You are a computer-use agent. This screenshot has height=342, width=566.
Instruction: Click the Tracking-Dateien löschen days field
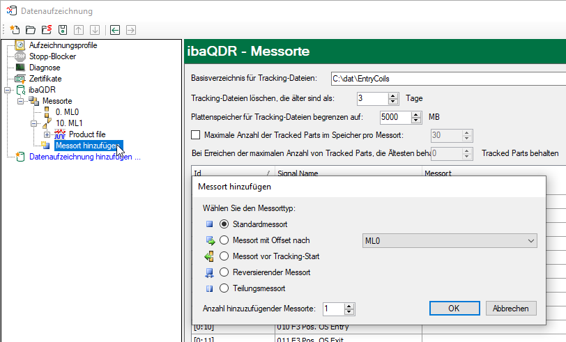tap(372, 98)
